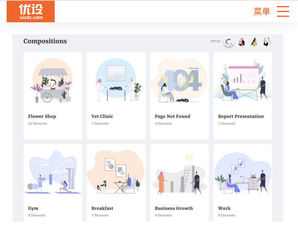Open the Gym illustration thumbnail

point(53,172)
